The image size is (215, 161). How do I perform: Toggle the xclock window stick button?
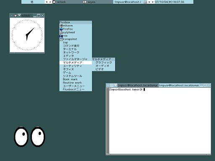point(12,16)
